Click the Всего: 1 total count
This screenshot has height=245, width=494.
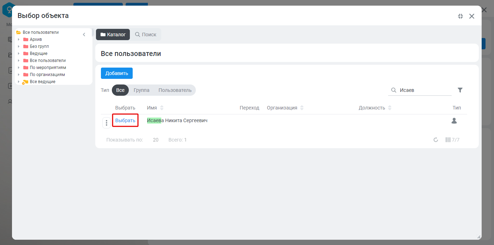pos(177,140)
